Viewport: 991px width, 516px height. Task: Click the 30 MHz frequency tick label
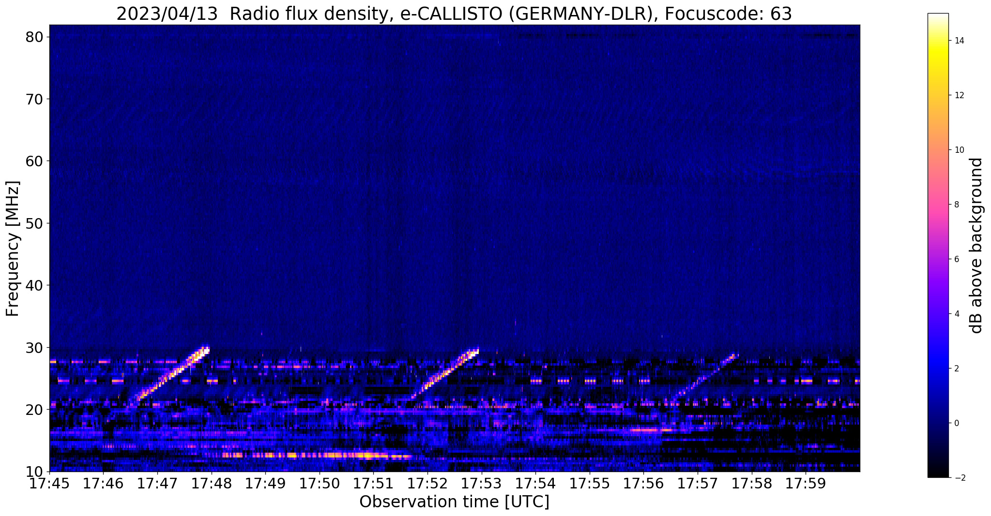34,348
